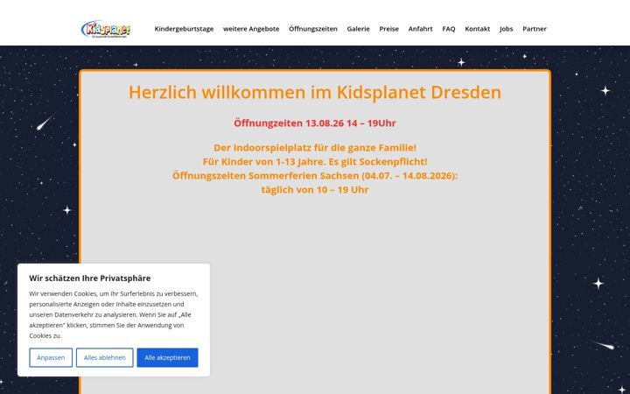Click the heading Herzlich willkommen im Kidsplanet Dresden
Viewport: 630px width, 394px height.
[315, 92]
